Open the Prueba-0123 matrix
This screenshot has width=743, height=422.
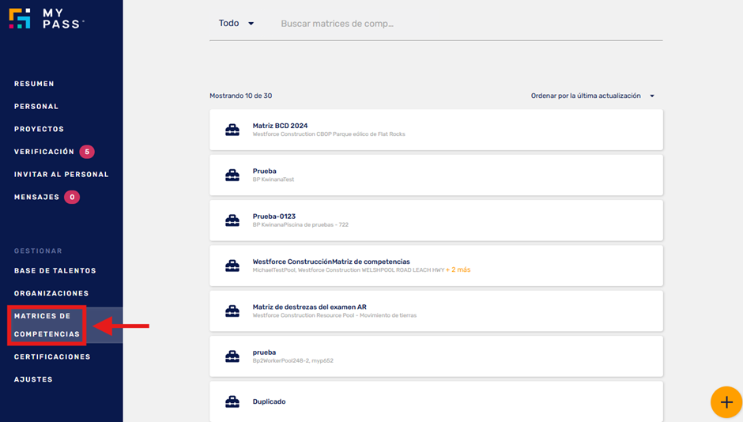(x=436, y=220)
